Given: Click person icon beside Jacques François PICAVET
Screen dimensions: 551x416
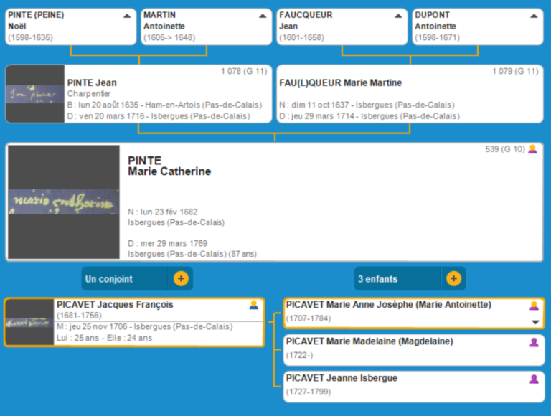Looking at the screenshot, I should [x=253, y=305].
